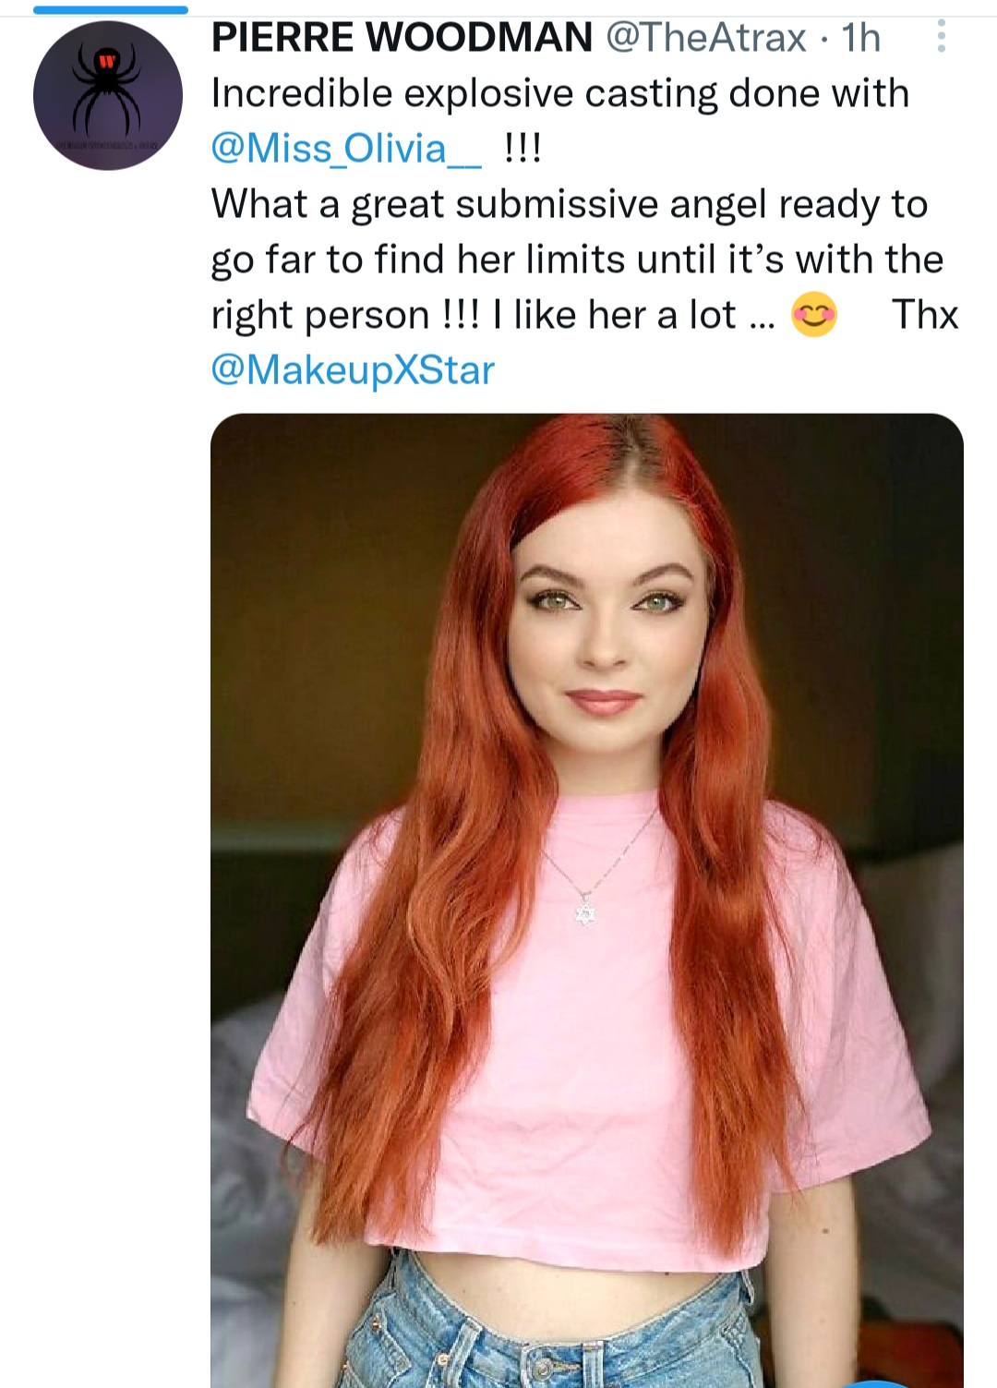The height and width of the screenshot is (1388, 997).
Task: Open the attached photo in the tweet
Action: pyautogui.click(x=586, y=831)
